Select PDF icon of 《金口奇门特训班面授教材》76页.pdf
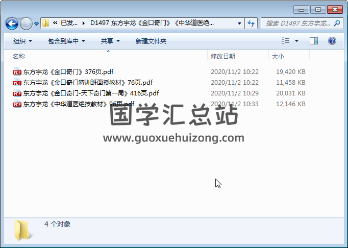348x248 pixels. (x=17, y=82)
